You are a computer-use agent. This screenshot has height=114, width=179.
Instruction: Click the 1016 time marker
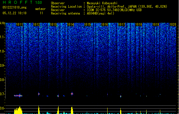[104, 25]
